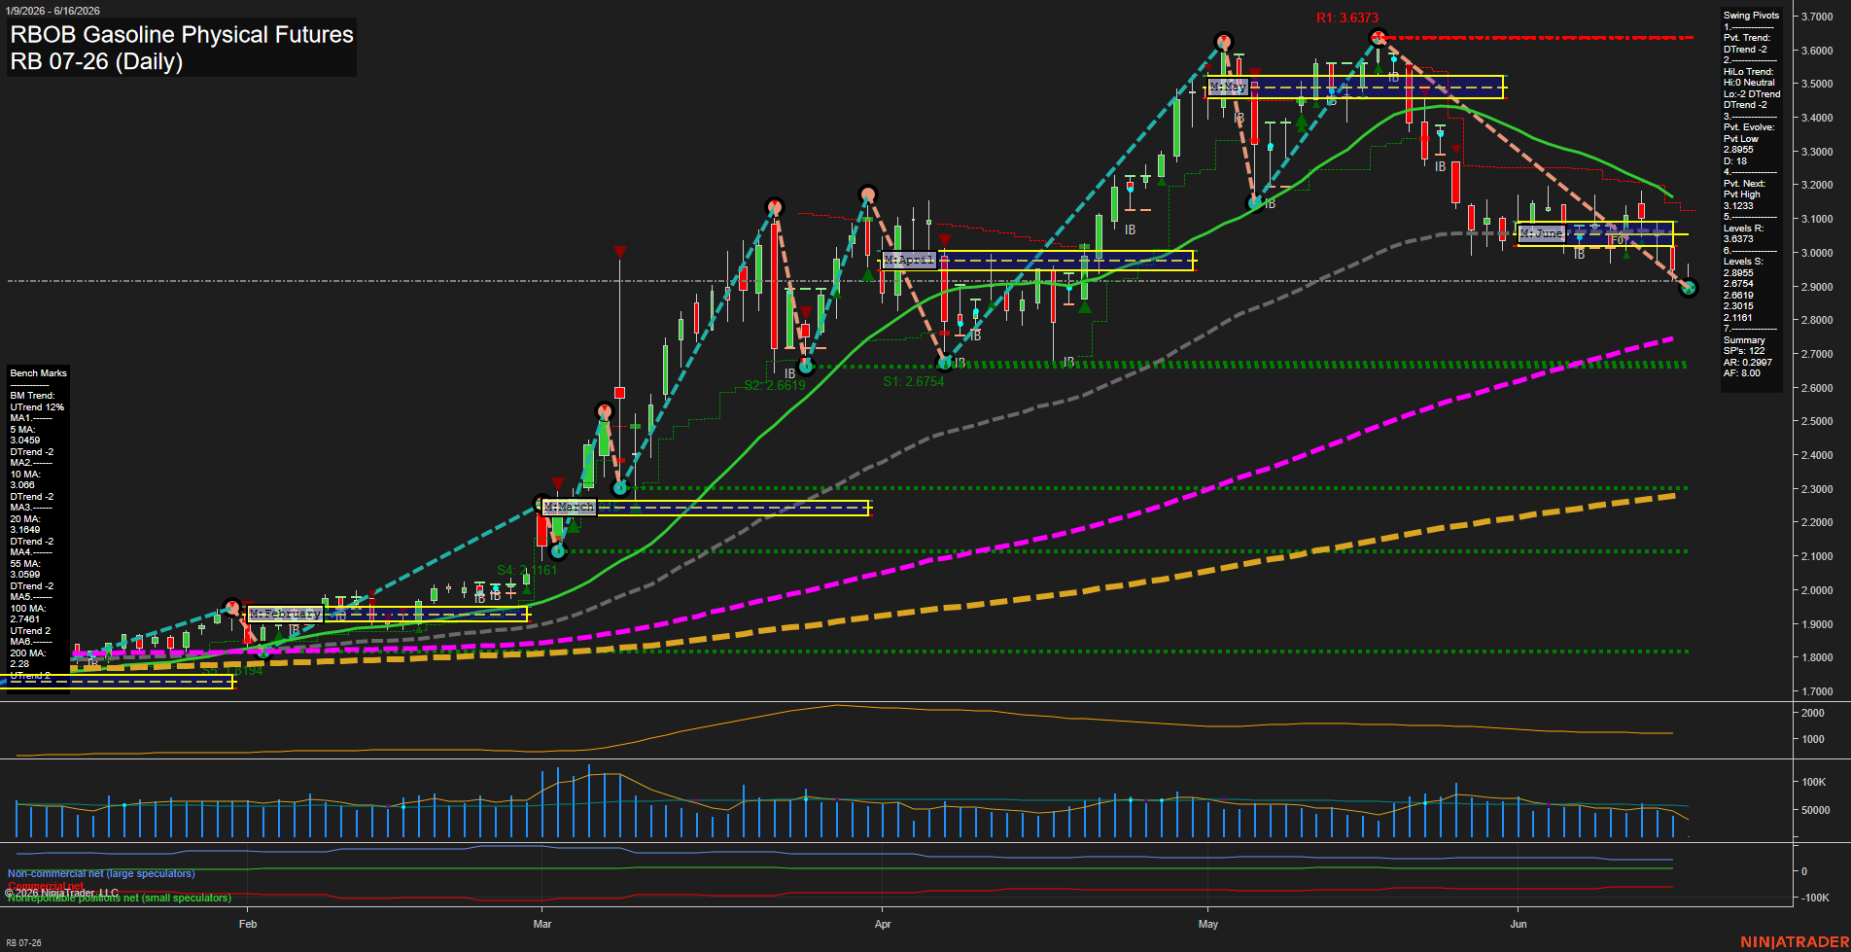Click the R1: 3.6373 resistance label
1851x952 pixels.
coord(1347,18)
